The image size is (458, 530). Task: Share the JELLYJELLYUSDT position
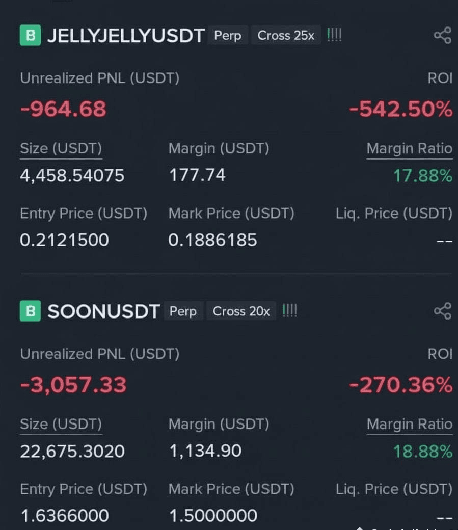point(442,35)
